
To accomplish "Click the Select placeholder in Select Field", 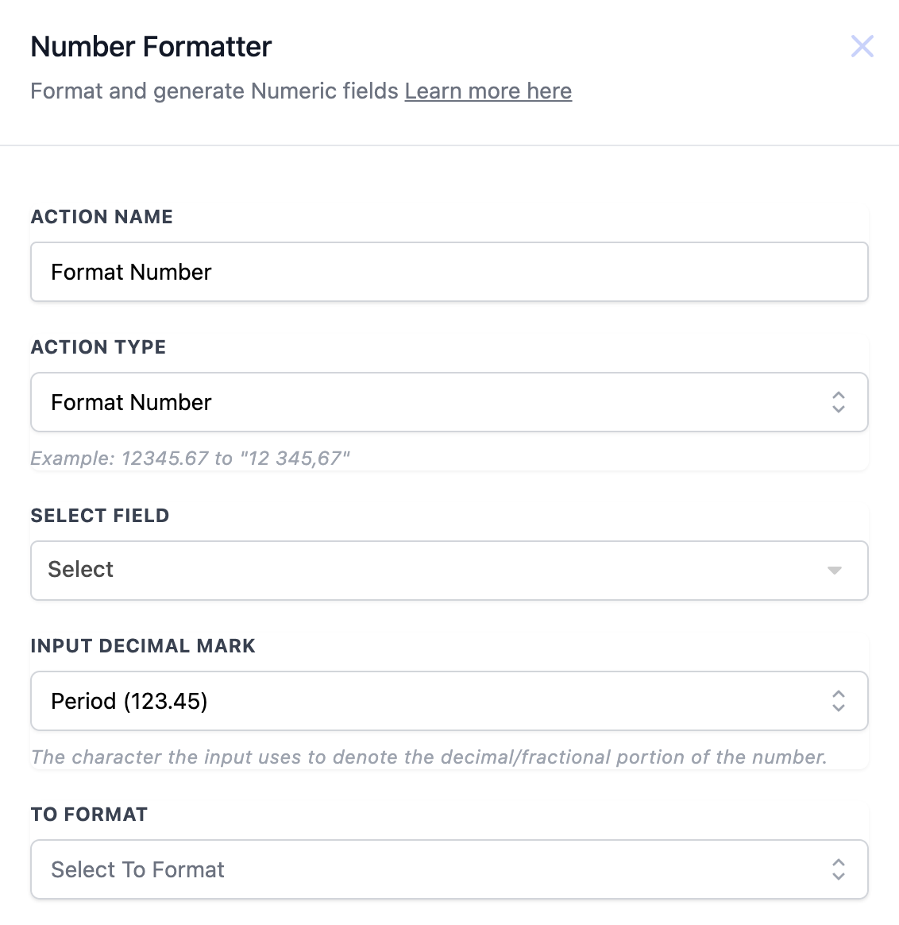I will click(81, 570).
